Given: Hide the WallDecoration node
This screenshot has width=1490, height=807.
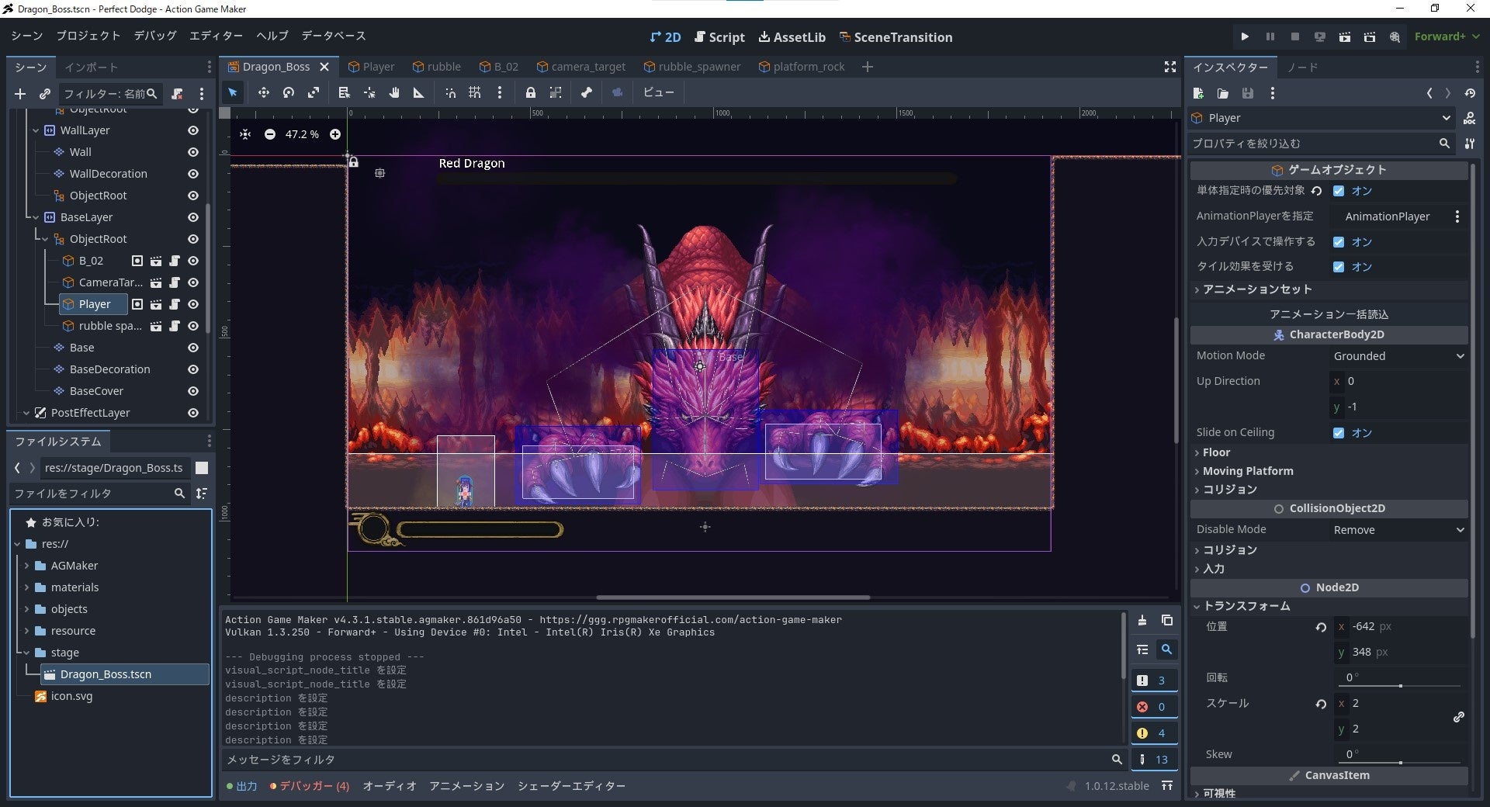Looking at the screenshot, I should tap(193, 174).
